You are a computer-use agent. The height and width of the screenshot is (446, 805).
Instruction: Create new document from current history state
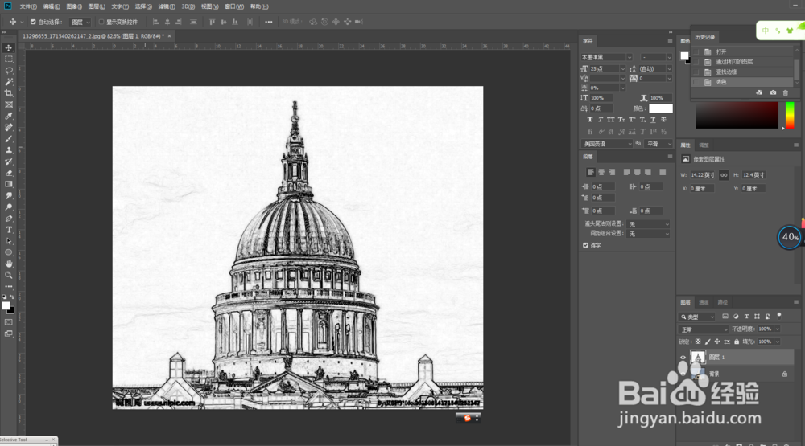(759, 92)
